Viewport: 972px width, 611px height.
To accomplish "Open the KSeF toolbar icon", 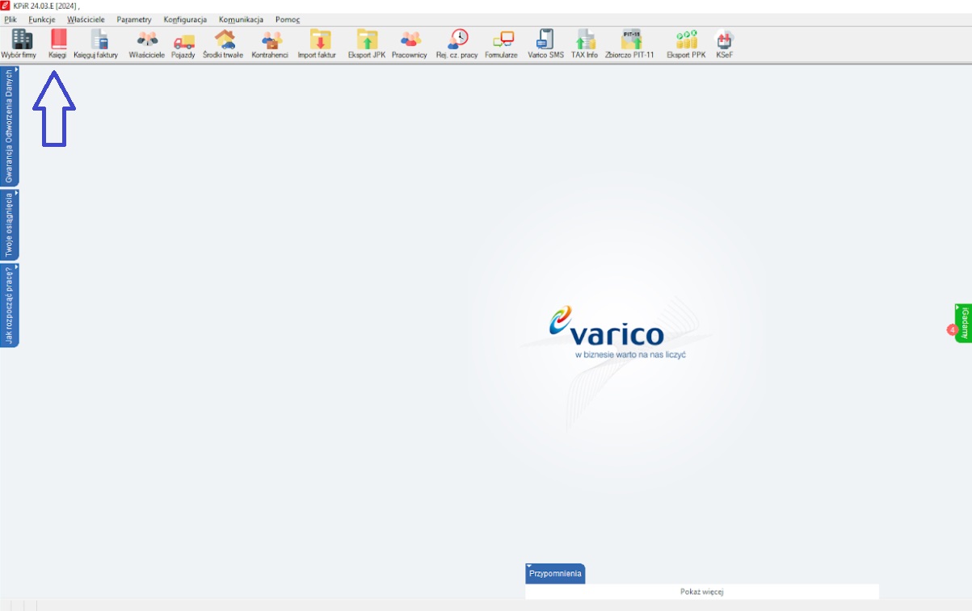I will [725, 44].
